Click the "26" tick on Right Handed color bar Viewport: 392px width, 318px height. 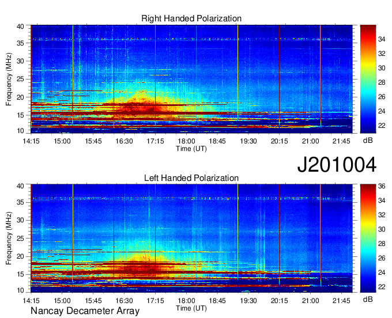[382, 97]
